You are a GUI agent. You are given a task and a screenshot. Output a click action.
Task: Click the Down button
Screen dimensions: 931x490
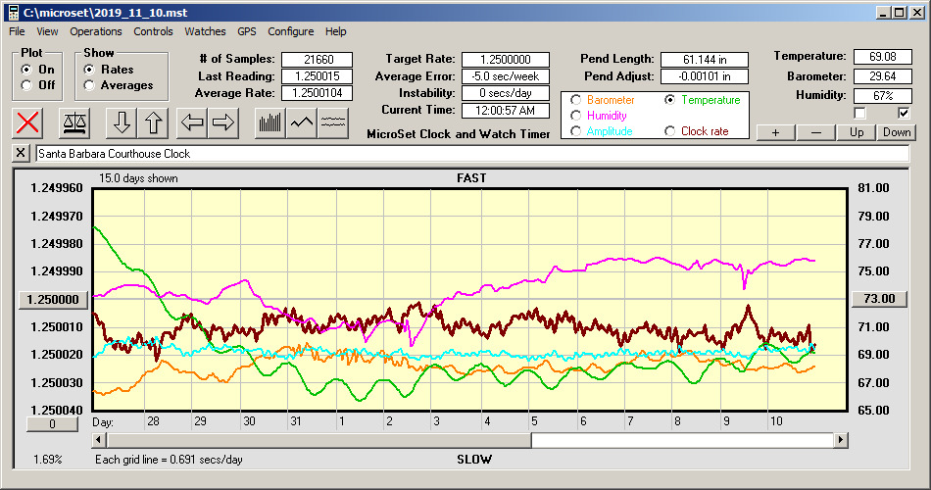click(897, 132)
